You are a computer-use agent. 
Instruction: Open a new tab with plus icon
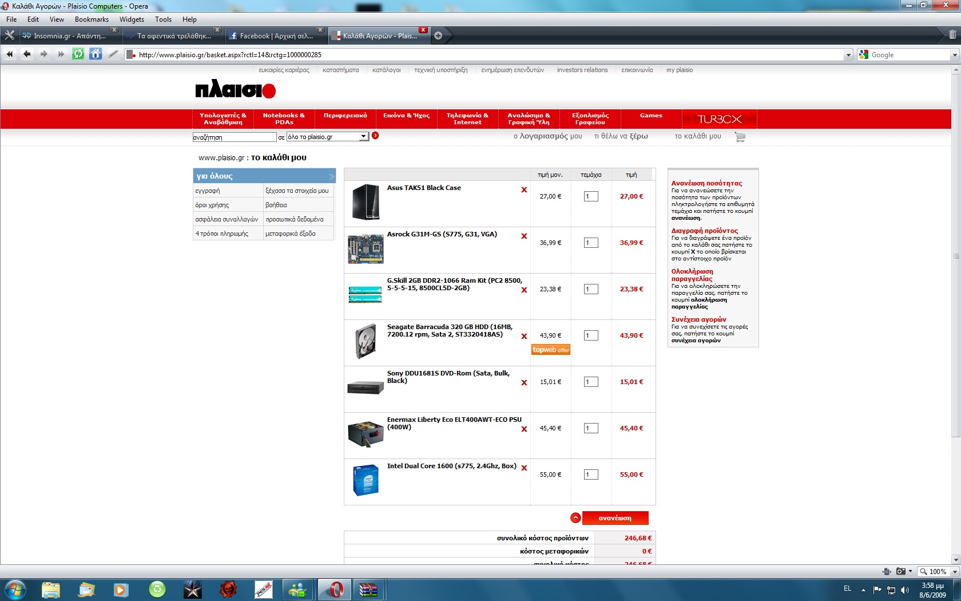coord(438,35)
